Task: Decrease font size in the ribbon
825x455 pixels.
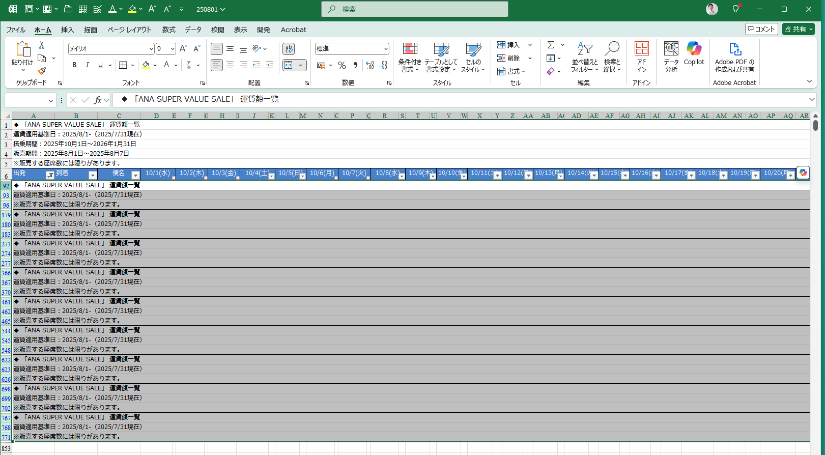Action: pyautogui.click(x=197, y=49)
